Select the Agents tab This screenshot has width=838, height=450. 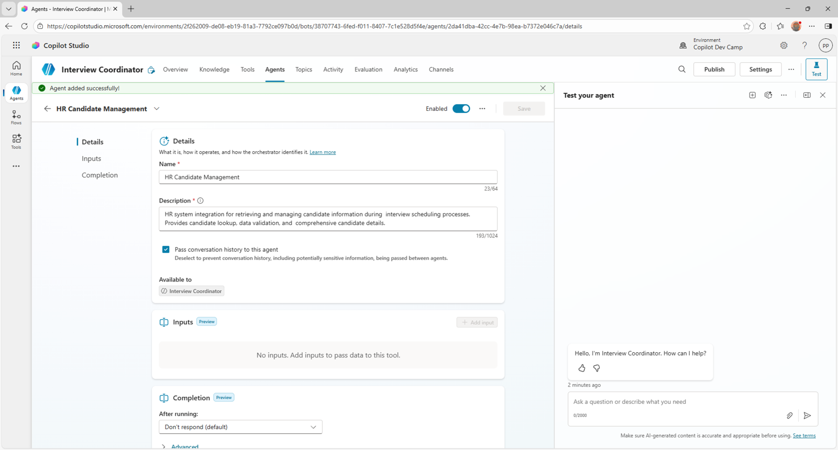(275, 70)
